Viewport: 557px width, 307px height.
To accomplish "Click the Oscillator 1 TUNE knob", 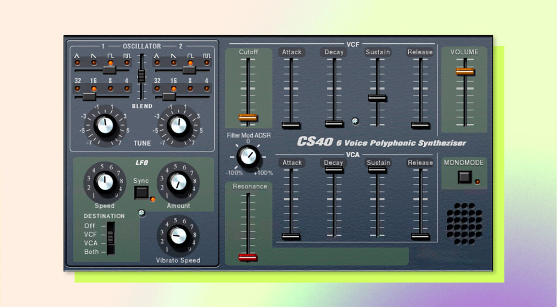I will tap(105, 126).
